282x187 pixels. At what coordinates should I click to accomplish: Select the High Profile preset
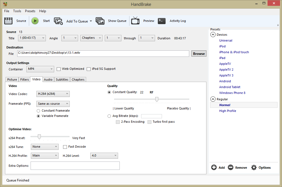coord(228,111)
